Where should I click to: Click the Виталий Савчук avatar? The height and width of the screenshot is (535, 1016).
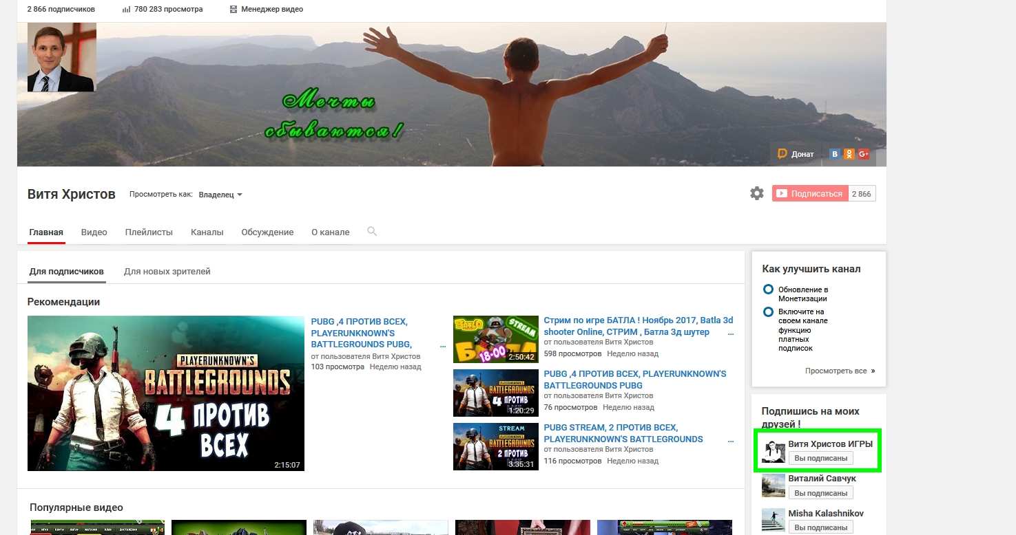774,485
